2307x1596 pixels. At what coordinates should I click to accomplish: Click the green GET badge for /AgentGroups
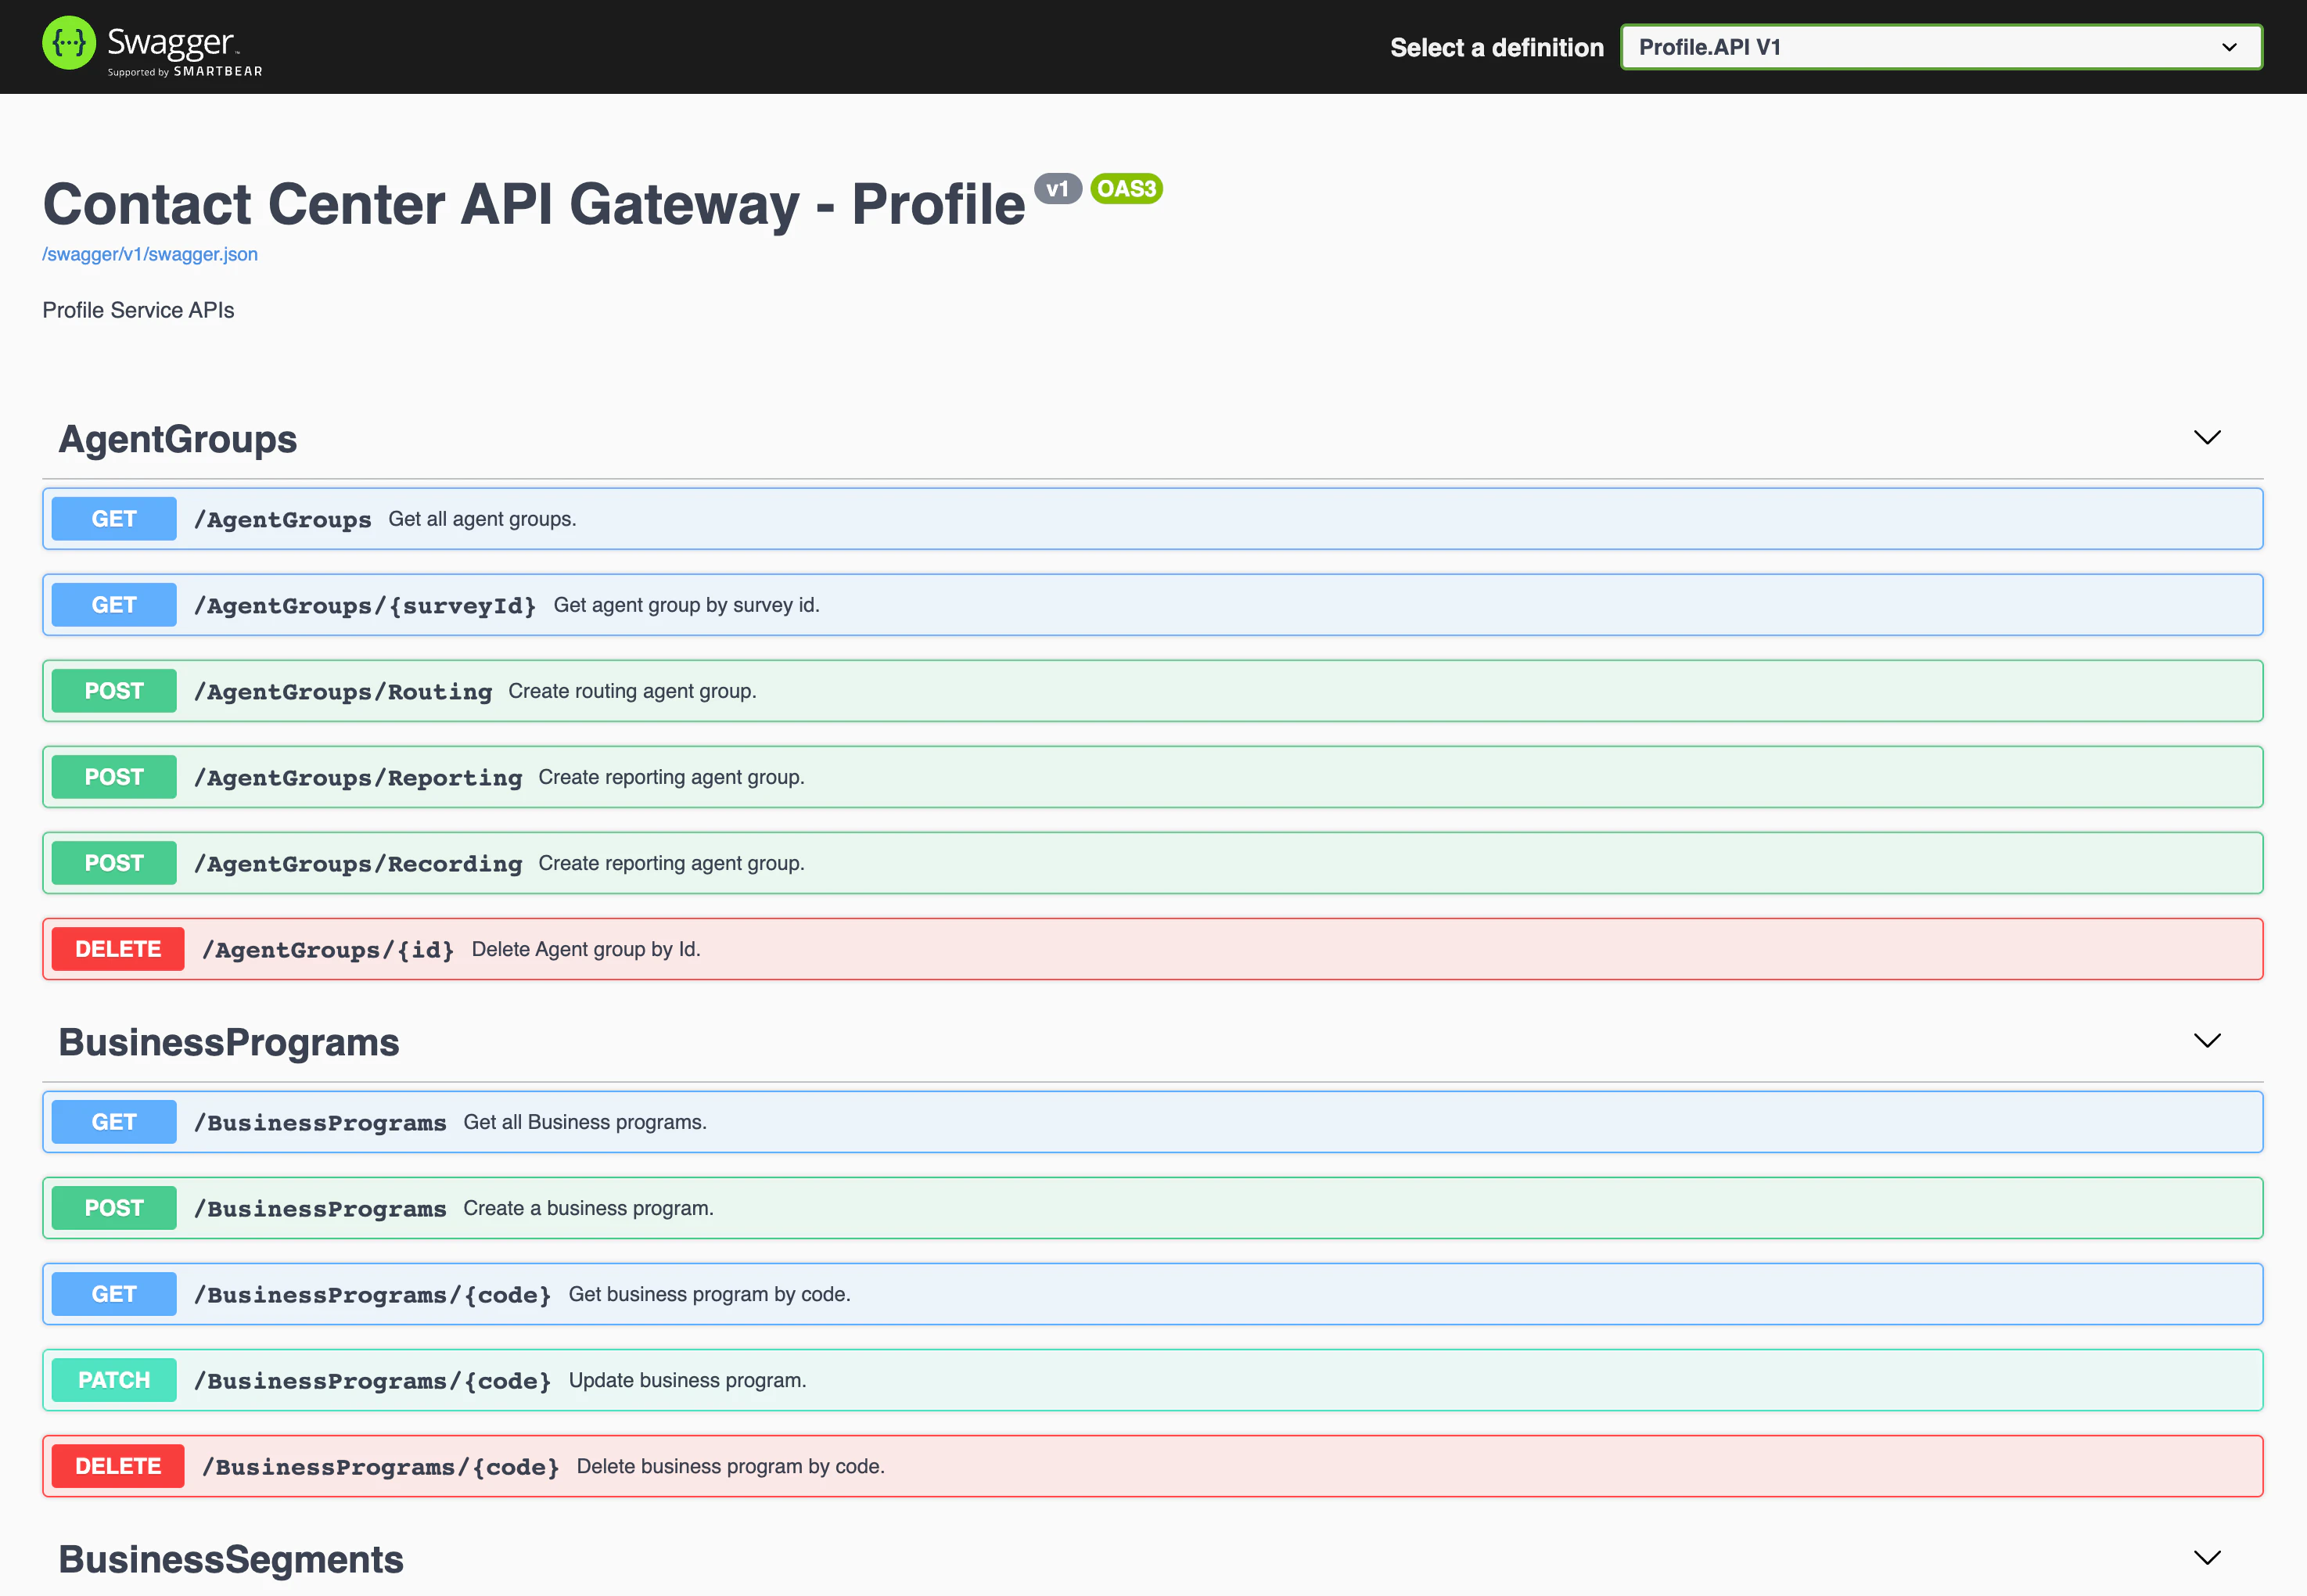coord(114,519)
